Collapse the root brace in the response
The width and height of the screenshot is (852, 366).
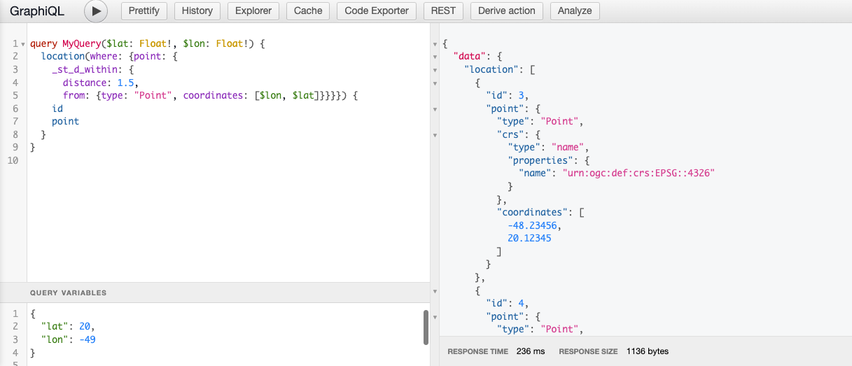pyautogui.click(x=435, y=44)
